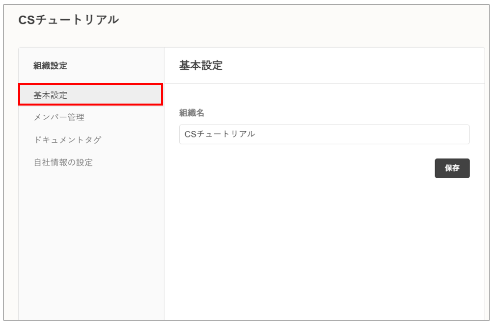This screenshot has width=492, height=324.
Task: Select ドキュメントタグ from the sidebar
Action: pyautogui.click(x=67, y=140)
